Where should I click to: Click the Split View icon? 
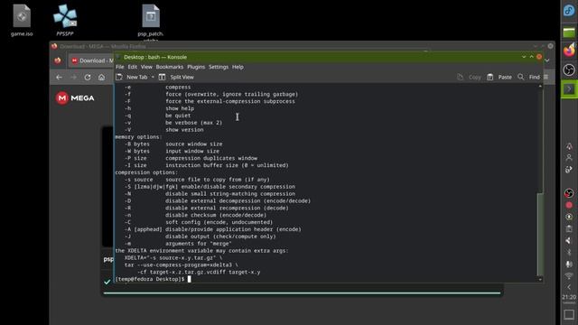(x=162, y=77)
